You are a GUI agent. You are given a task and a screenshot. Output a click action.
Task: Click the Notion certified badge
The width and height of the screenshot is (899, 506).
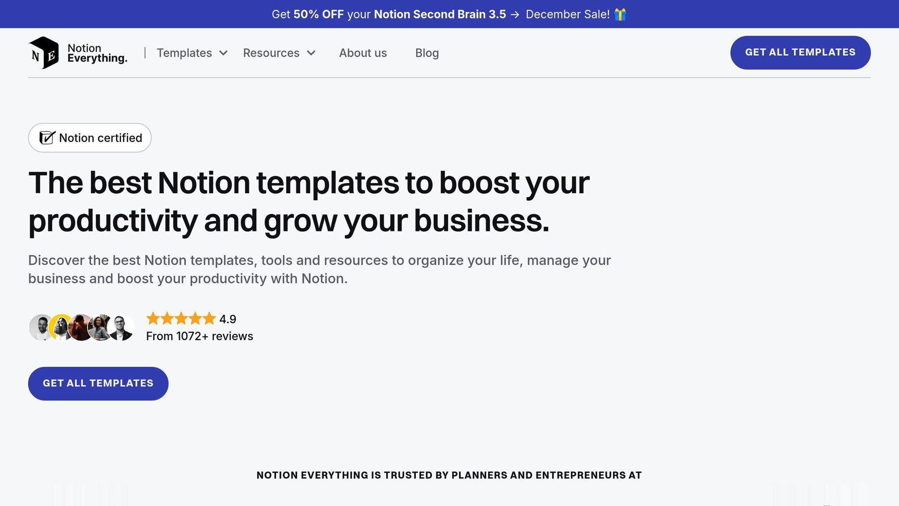[90, 138]
